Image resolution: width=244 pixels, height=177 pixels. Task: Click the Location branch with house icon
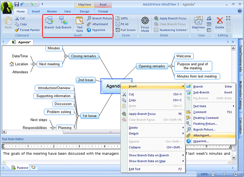tap(19, 64)
